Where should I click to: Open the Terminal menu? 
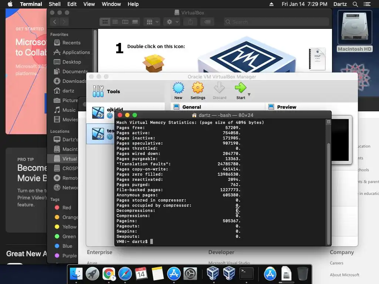pyautogui.click(x=31, y=4)
